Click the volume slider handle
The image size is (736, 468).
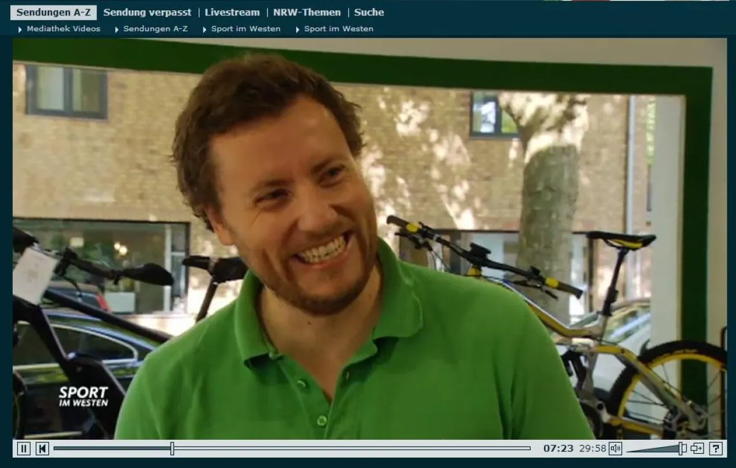pos(681,448)
